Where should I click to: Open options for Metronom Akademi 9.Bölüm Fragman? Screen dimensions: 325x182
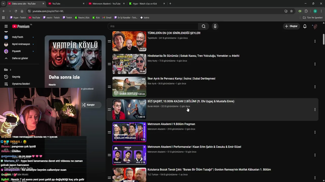click(315, 132)
